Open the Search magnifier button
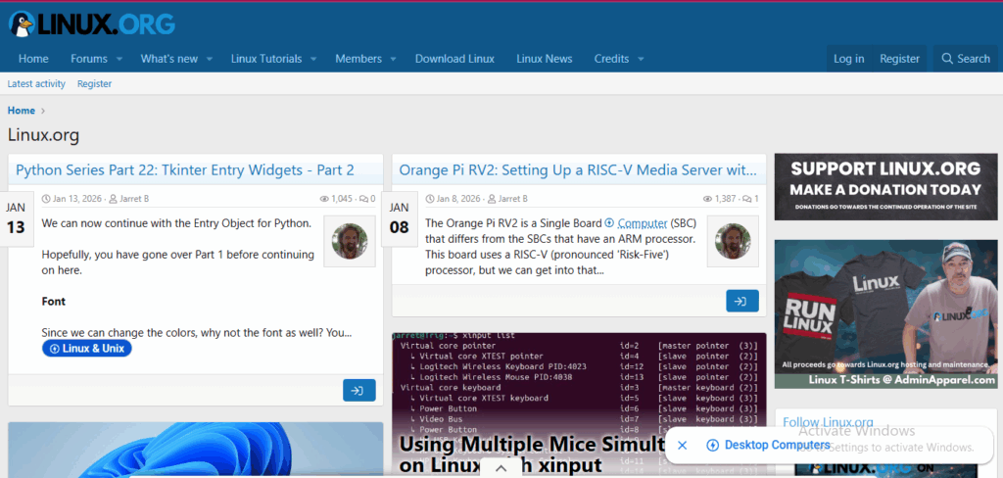This screenshot has height=478, width=1003. point(965,59)
